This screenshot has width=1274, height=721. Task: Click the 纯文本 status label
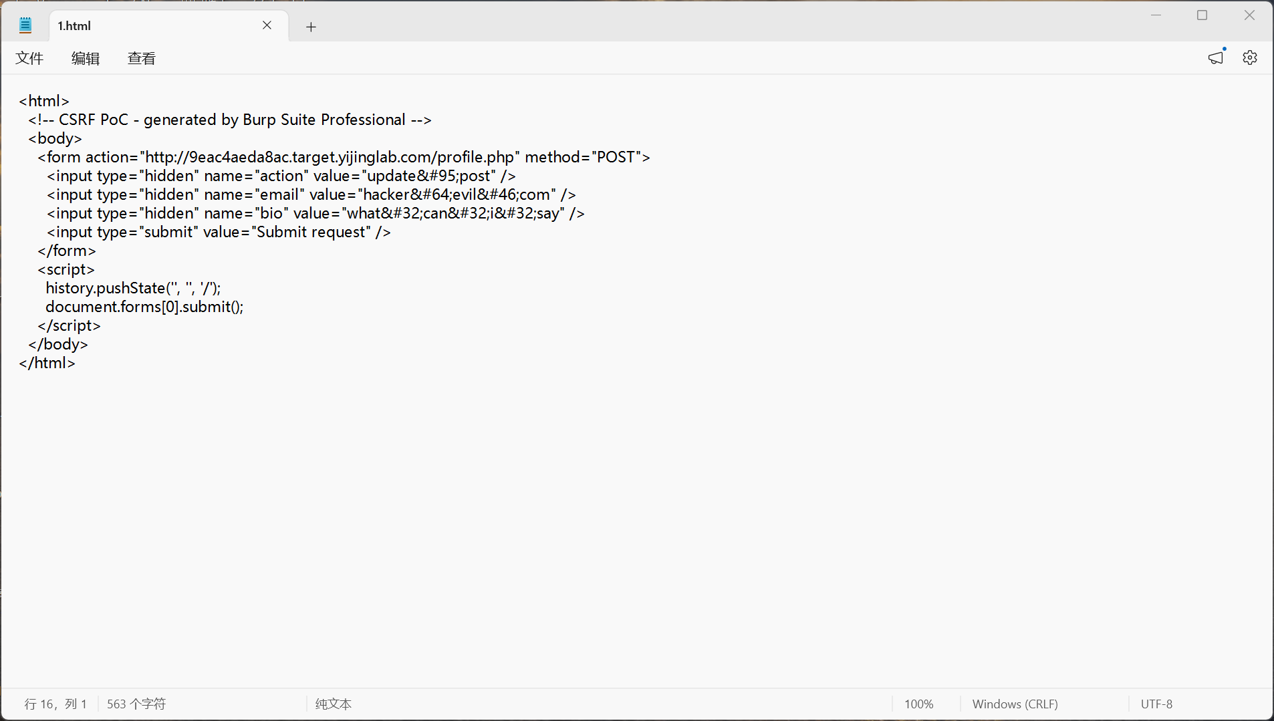pos(334,704)
